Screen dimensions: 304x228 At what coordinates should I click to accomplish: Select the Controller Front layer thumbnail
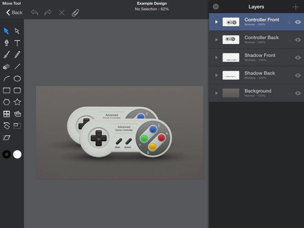pos(231,22)
